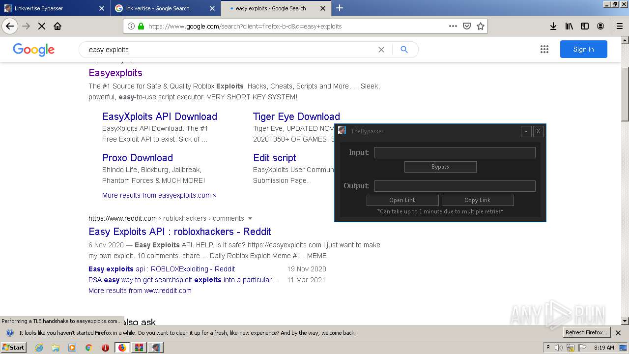Show the Firefox sidebars
The image size is (629, 354).
tap(585, 26)
